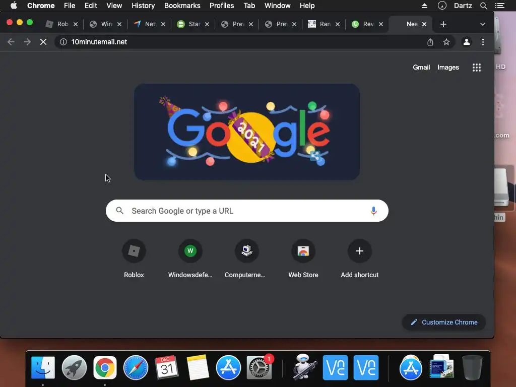Screen dimensions: 516x387
Task: Click the Dartz user name in menu bar
Action: (463, 6)
